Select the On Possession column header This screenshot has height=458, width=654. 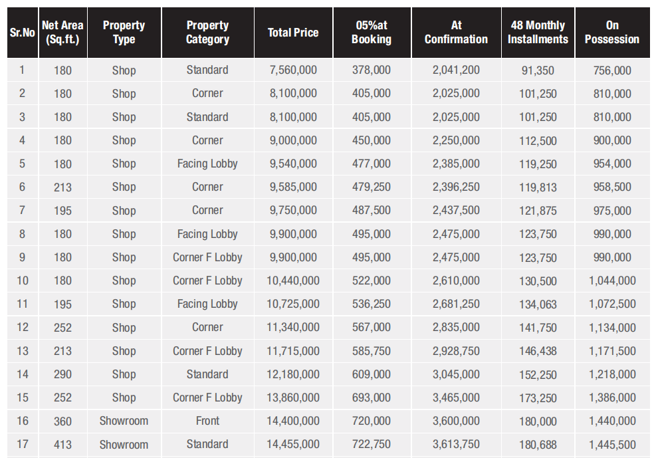612,33
